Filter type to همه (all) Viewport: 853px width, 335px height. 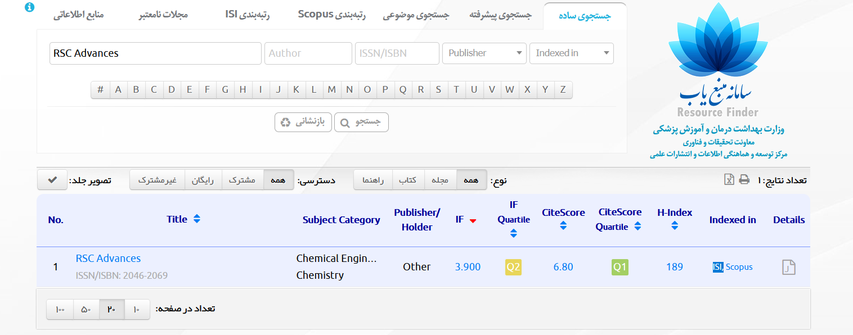pos(472,180)
